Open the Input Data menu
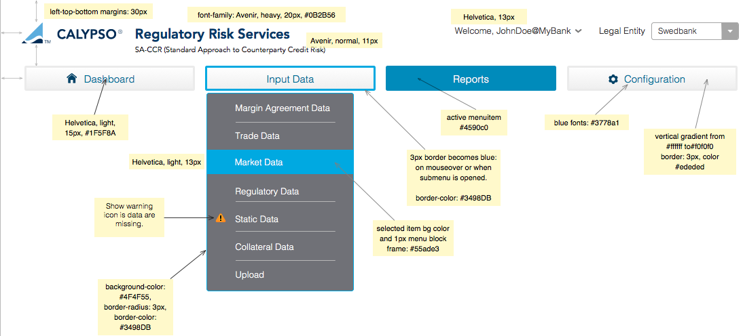 tap(290, 79)
